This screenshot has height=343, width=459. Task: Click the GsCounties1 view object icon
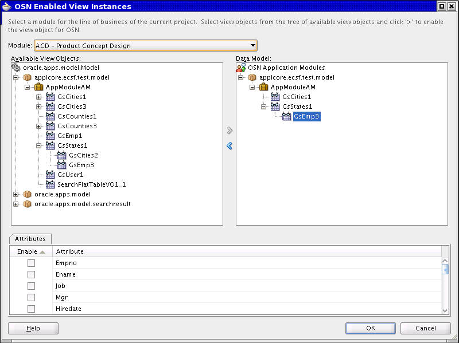(x=50, y=116)
